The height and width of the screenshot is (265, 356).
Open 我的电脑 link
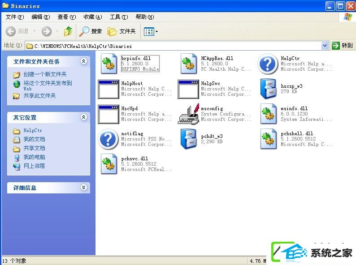coord(34,157)
